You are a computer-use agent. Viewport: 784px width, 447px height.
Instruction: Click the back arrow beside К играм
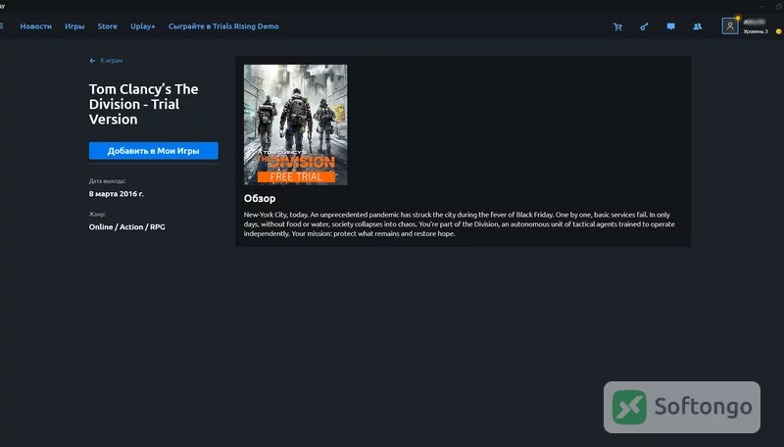click(92, 61)
